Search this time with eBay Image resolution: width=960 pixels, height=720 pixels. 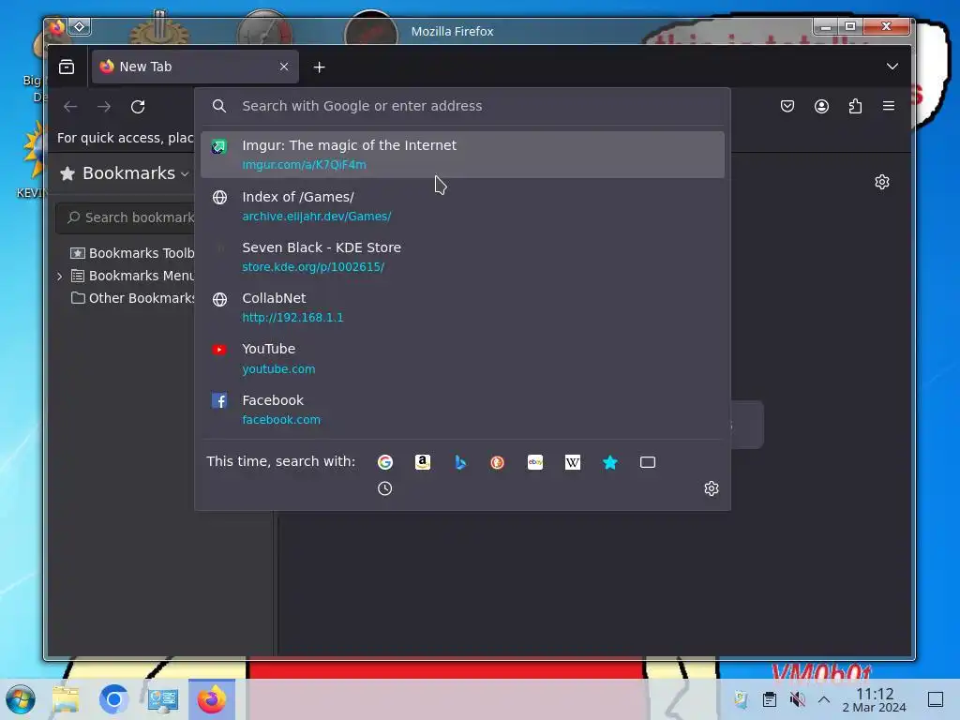click(x=535, y=462)
